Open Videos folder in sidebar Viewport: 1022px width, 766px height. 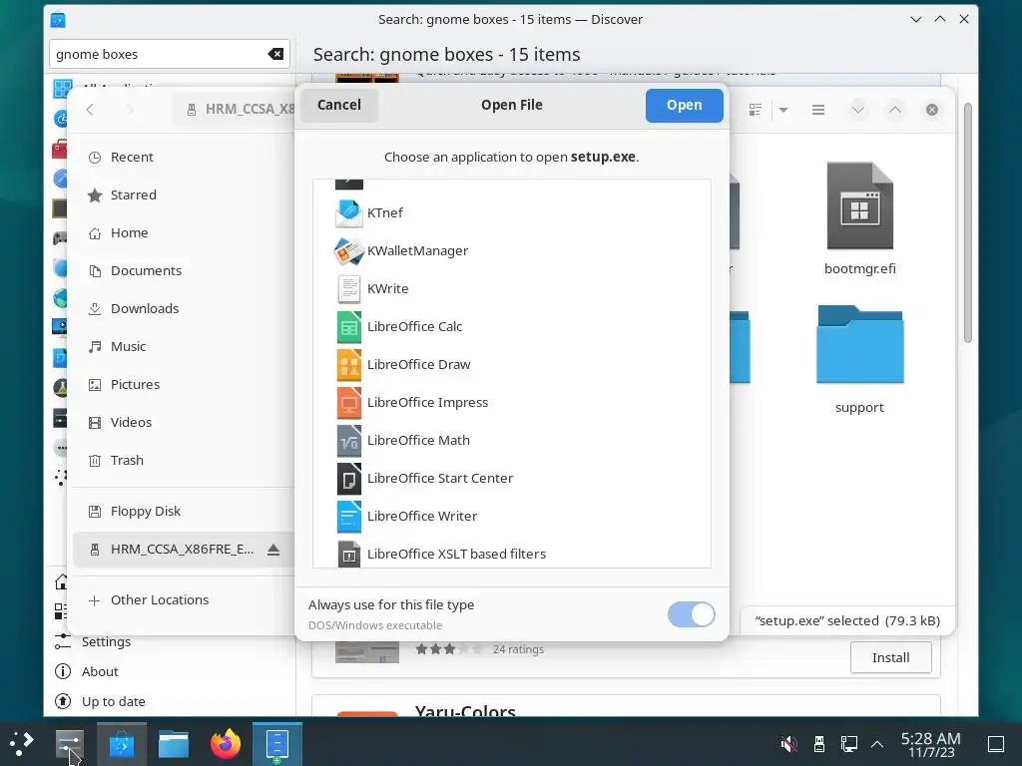[x=184, y=422]
